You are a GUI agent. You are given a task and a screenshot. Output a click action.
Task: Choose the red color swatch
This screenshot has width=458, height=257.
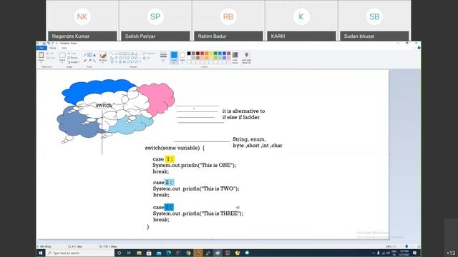(x=202, y=54)
